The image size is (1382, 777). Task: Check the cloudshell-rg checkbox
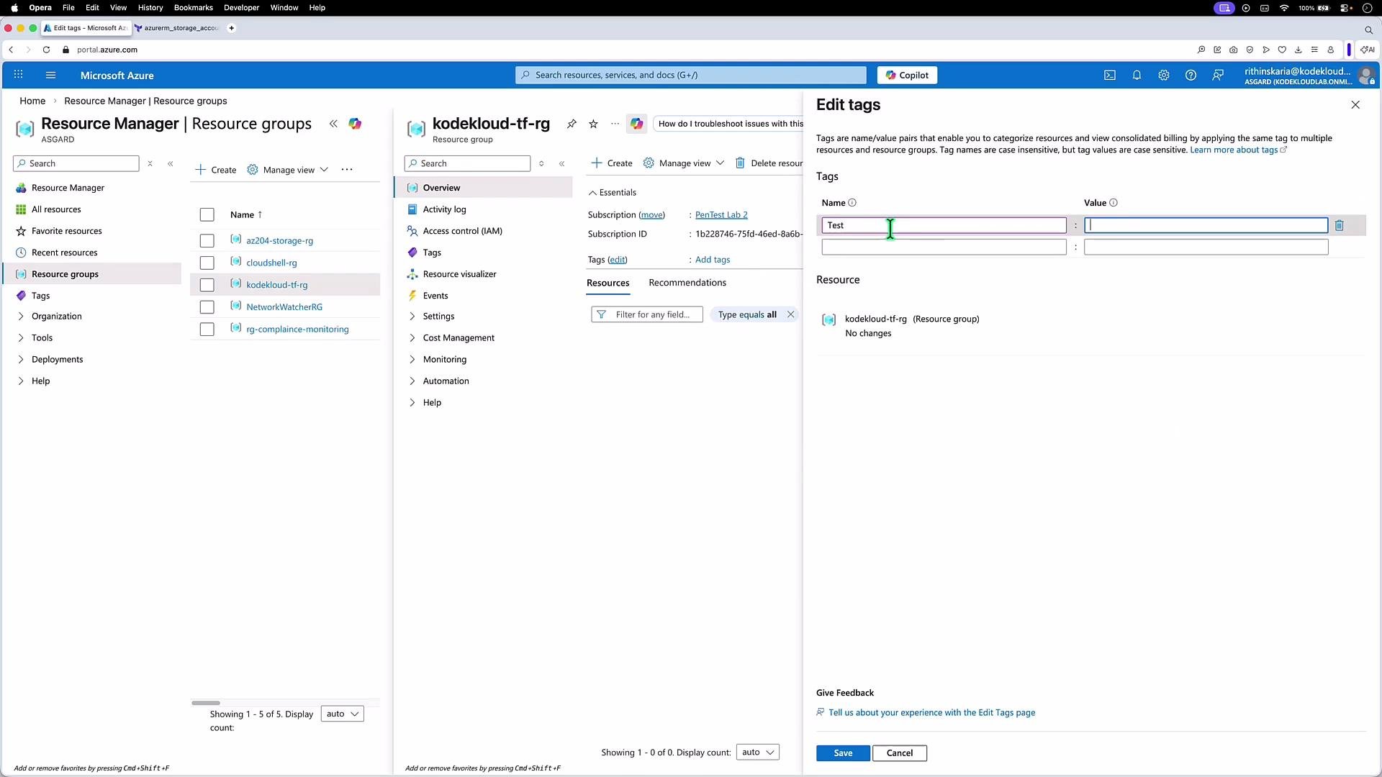pyautogui.click(x=207, y=263)
